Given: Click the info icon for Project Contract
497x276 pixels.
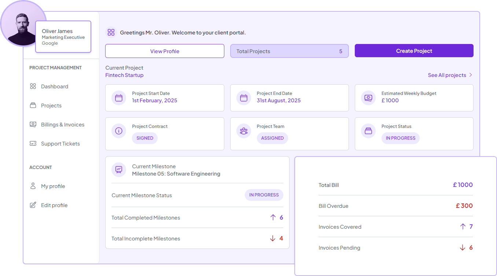Looking at the screenshot, I should (x=118, y=131).
